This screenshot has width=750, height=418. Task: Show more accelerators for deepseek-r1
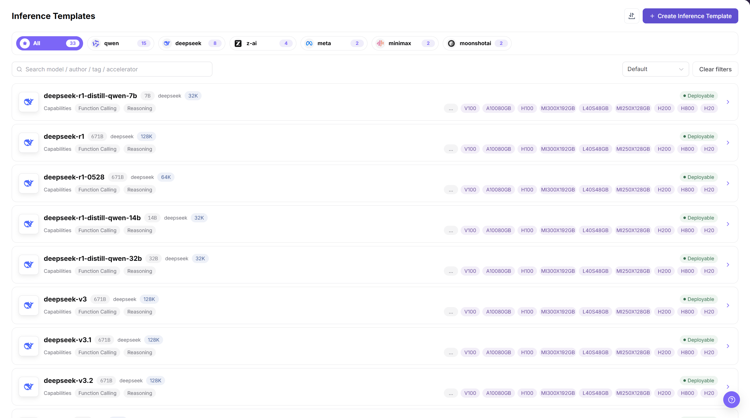[451, 149]
